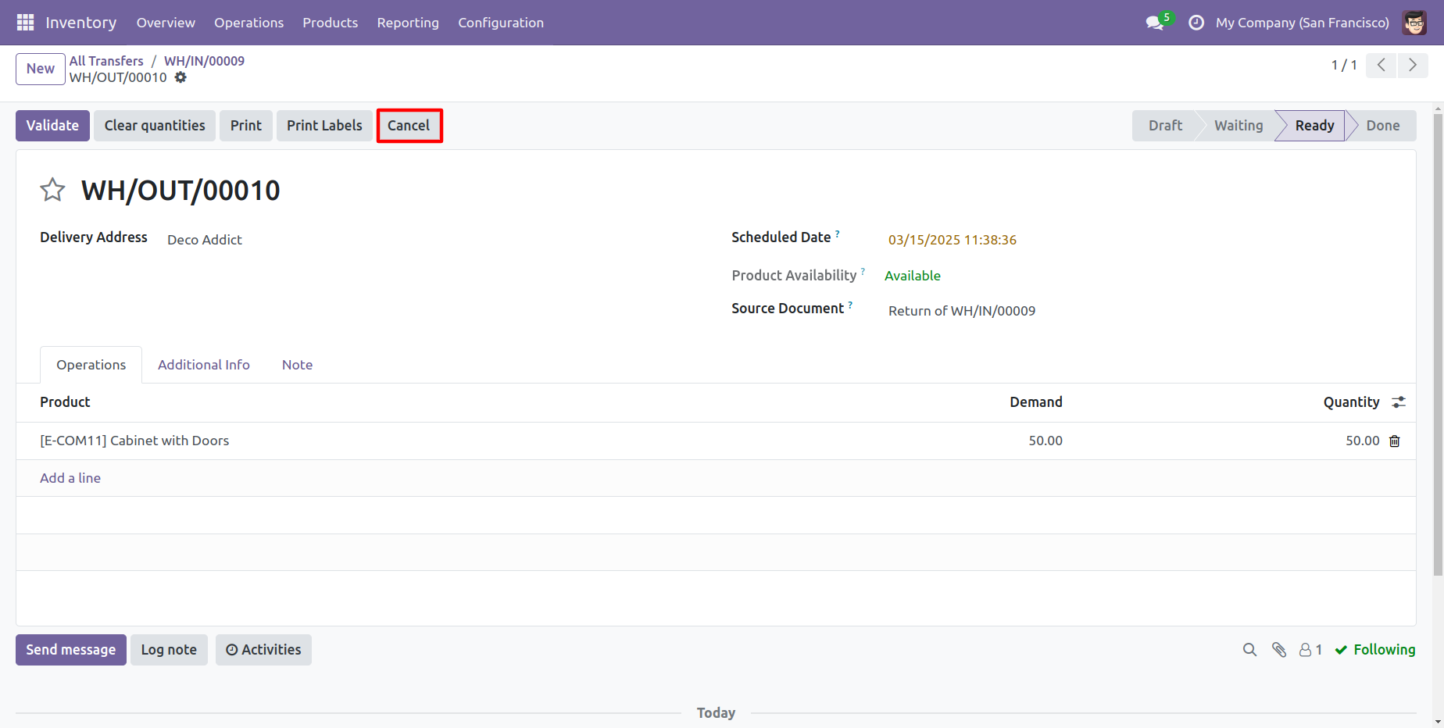Viewport: 1444px width, 728px height.
Task: Open the activities clock icon in navbar
Action: click(x=1196, y=23)
